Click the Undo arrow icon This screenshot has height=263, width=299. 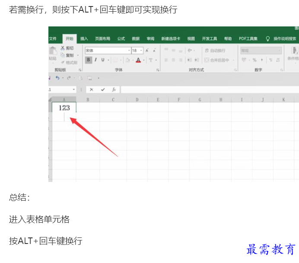(57, 78)
